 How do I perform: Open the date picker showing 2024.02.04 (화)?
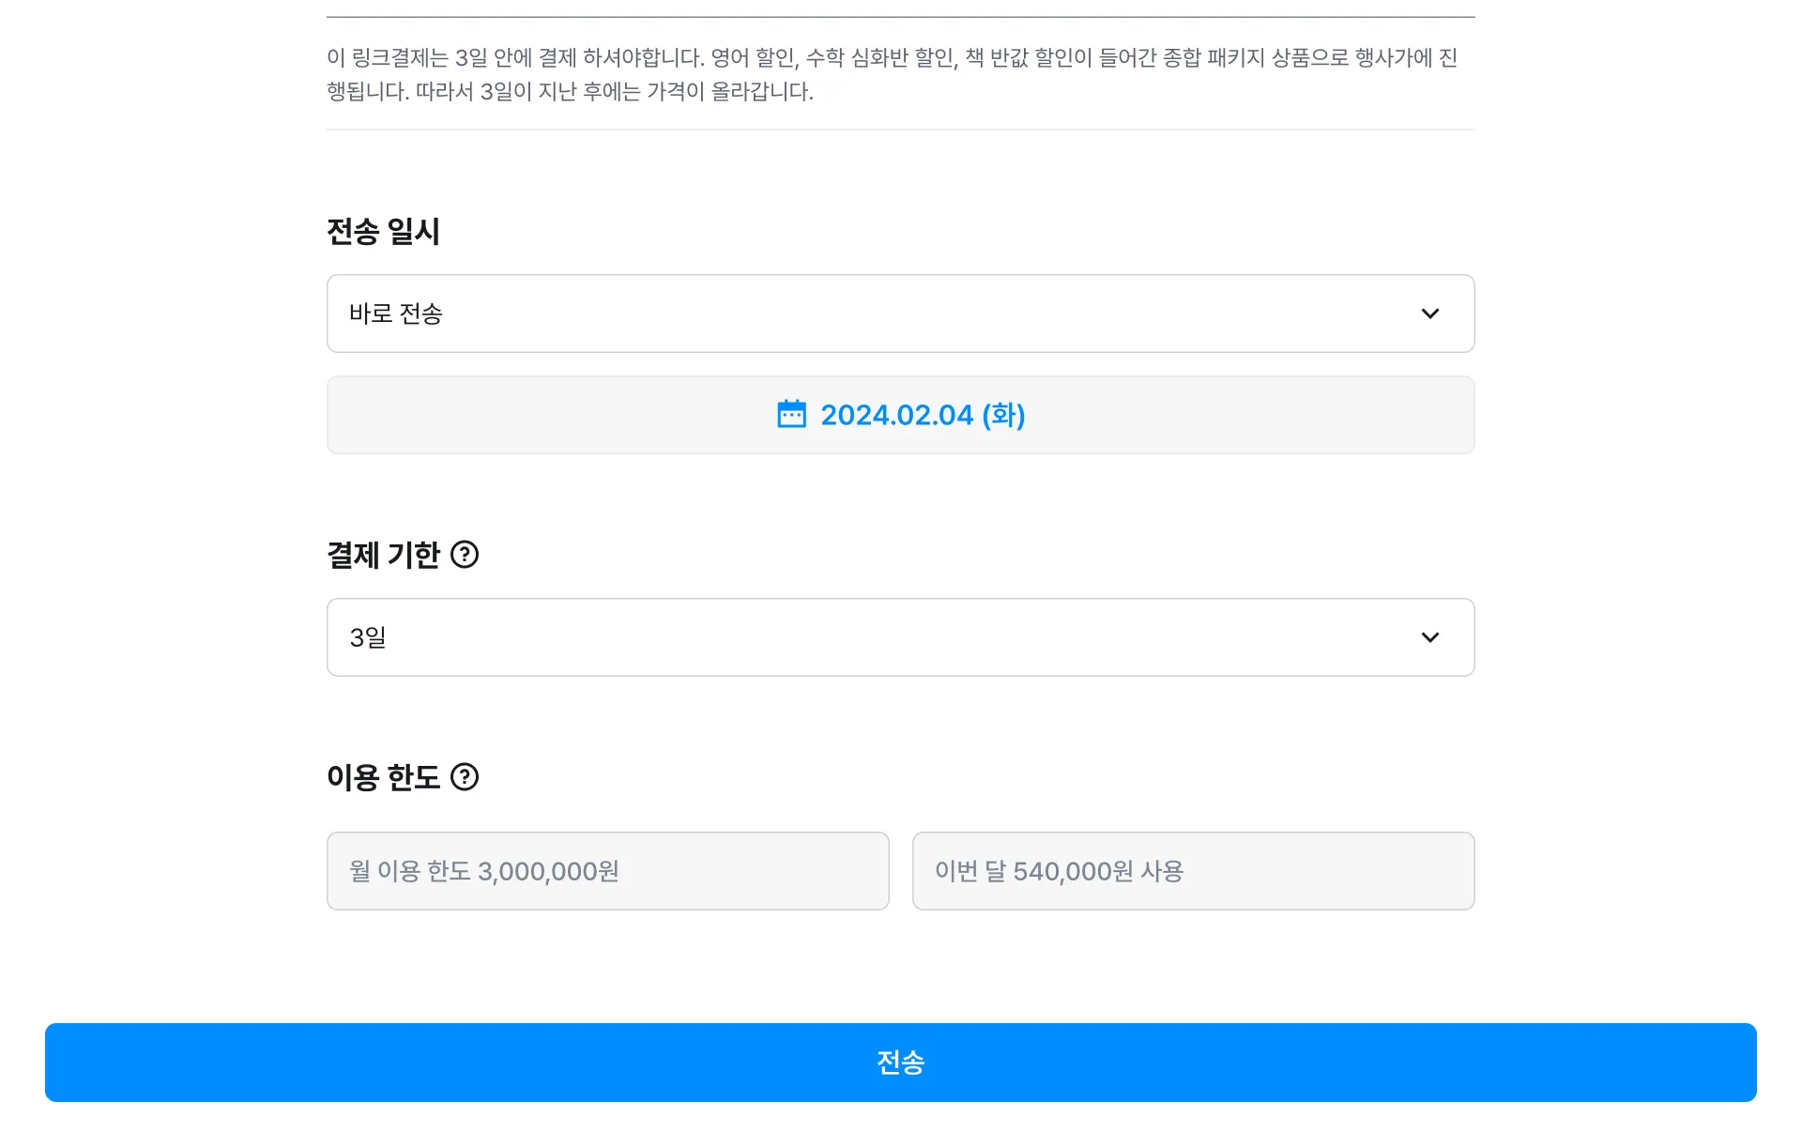pyautogui.click(x=900, y=415)
